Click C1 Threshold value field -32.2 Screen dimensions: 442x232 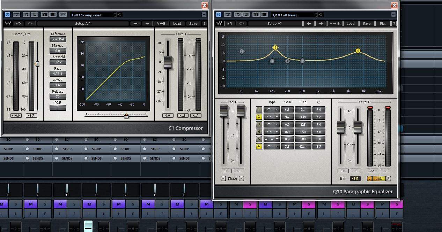pyautogui.click(x=58, y=62)
